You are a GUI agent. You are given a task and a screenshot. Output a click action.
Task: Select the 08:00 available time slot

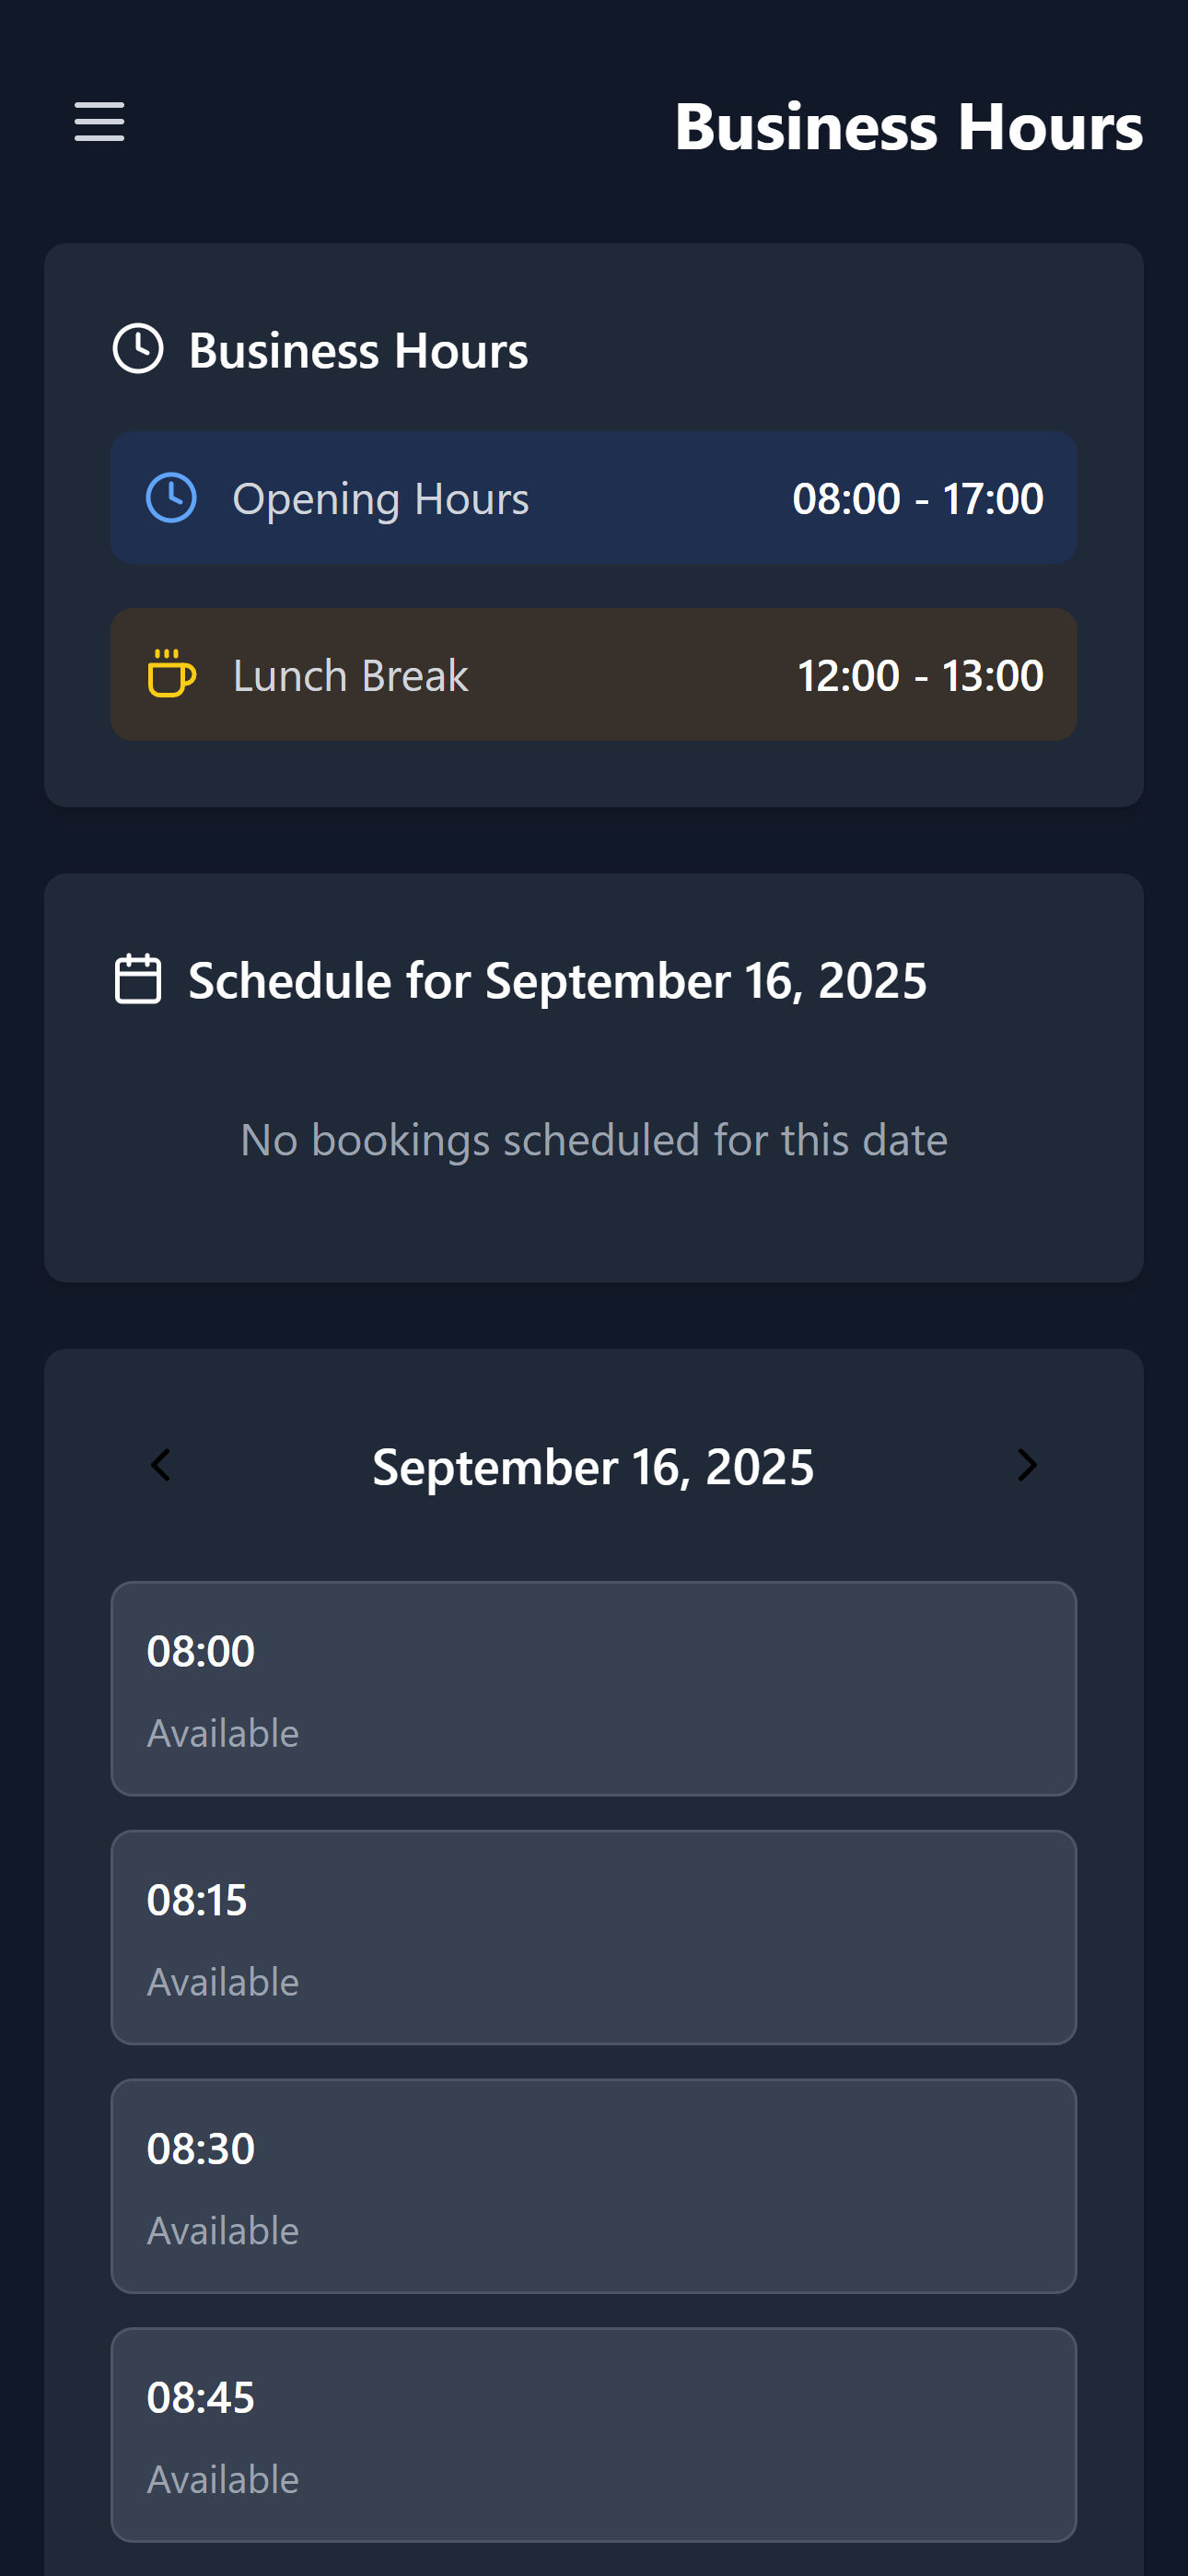pos(593,1688)
